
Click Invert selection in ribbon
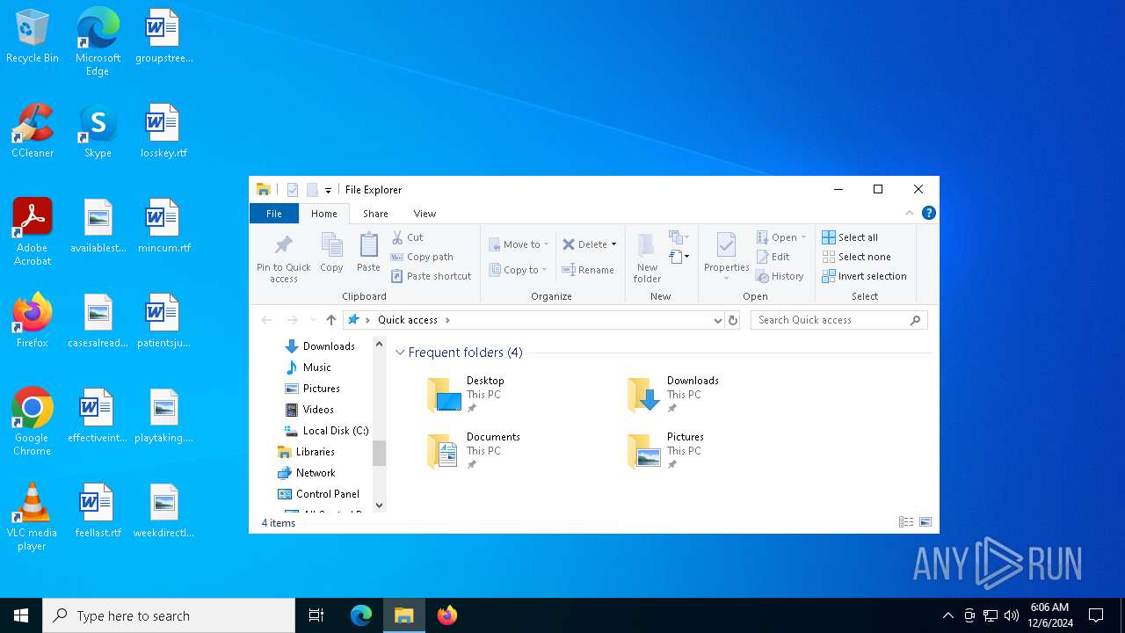(864, 276)
